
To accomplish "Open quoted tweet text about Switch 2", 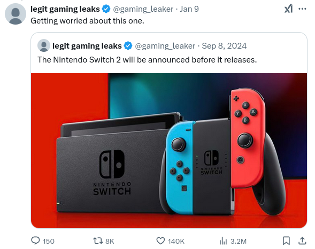I will 147,60.
